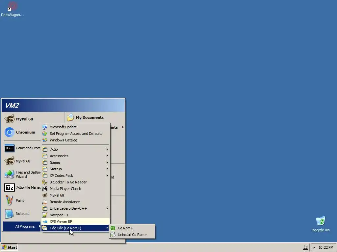Launch Paint from its brushes icon
This screenshot has width=337, height=252.
pyautogui.click(x=10, y=200)
